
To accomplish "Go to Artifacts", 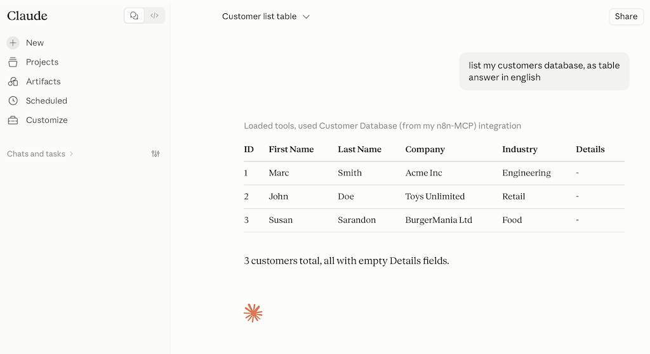I will (43, 82).
